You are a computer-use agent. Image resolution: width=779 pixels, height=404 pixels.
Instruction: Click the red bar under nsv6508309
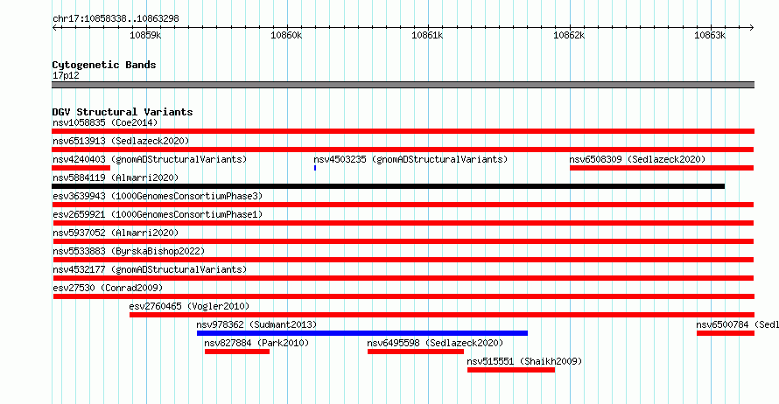click(662, 168)
